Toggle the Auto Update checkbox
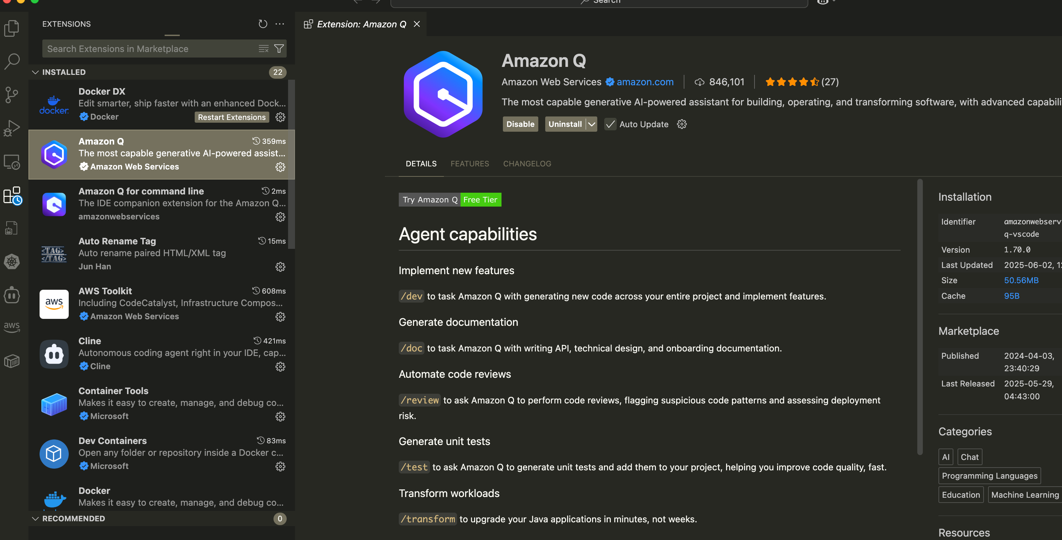Image resolution: width=1062 pixels, height=540 pixels. [x=610, y=124]
